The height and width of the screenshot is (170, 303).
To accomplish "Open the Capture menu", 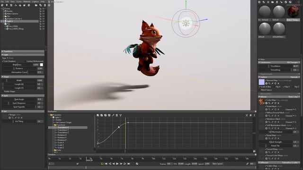I will (35, 1).
